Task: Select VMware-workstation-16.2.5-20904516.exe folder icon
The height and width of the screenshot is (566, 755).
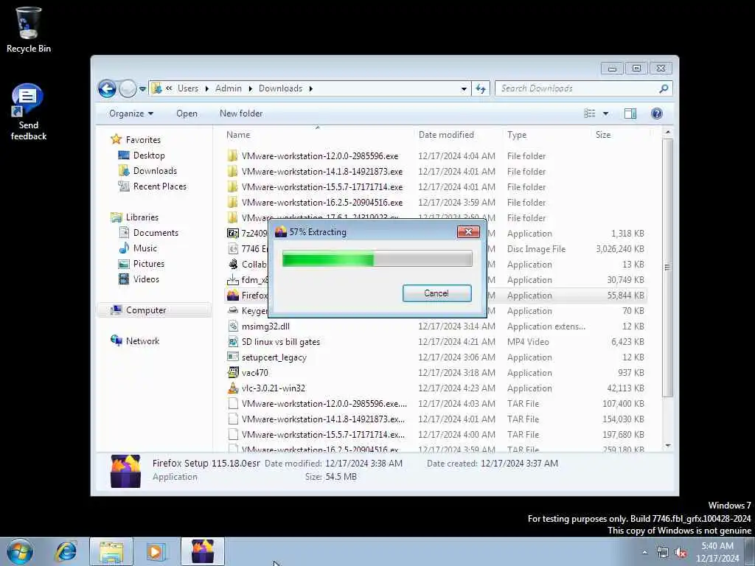Action: click(232, 202)
